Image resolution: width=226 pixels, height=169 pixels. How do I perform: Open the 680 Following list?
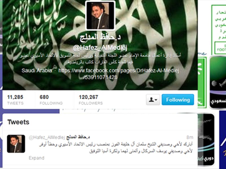[51, 100]
